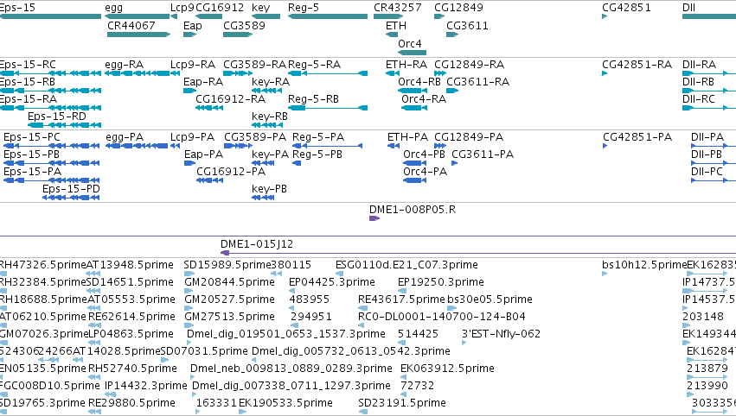Click the Eps-15-RD transcript glyph
Image resolution: width=736 pixels, height=416 pixels.
pyautogui.click(x=64, y=125)
